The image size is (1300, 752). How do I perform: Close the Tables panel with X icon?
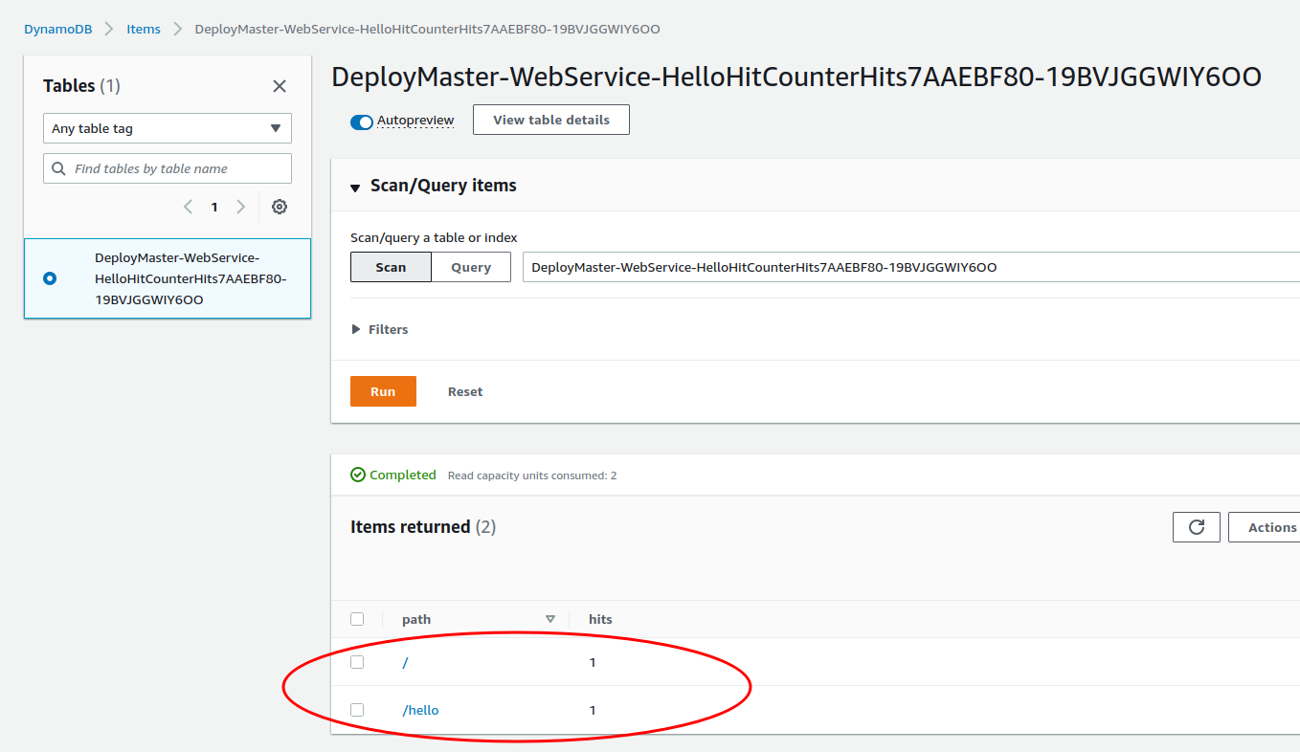[280, 86]
